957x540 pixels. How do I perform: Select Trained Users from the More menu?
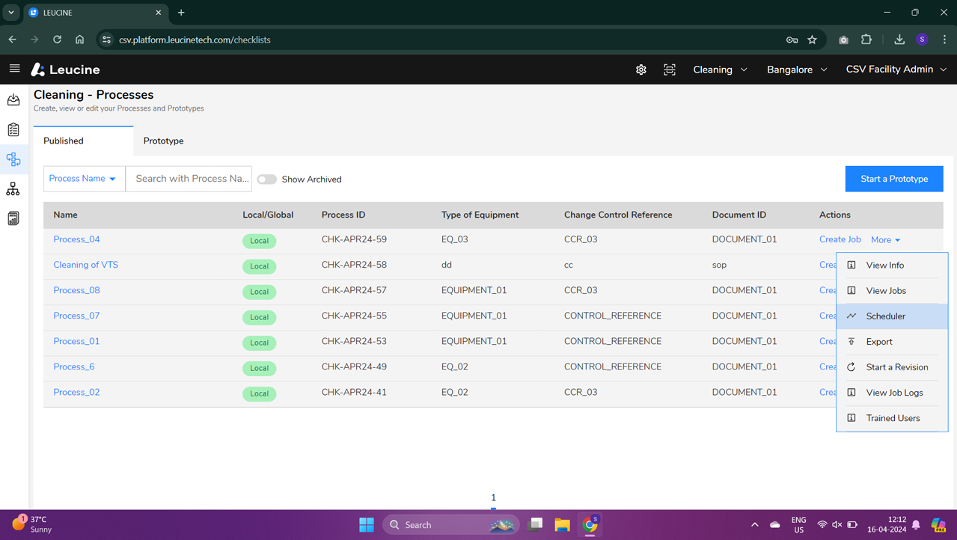coord(892,417)
